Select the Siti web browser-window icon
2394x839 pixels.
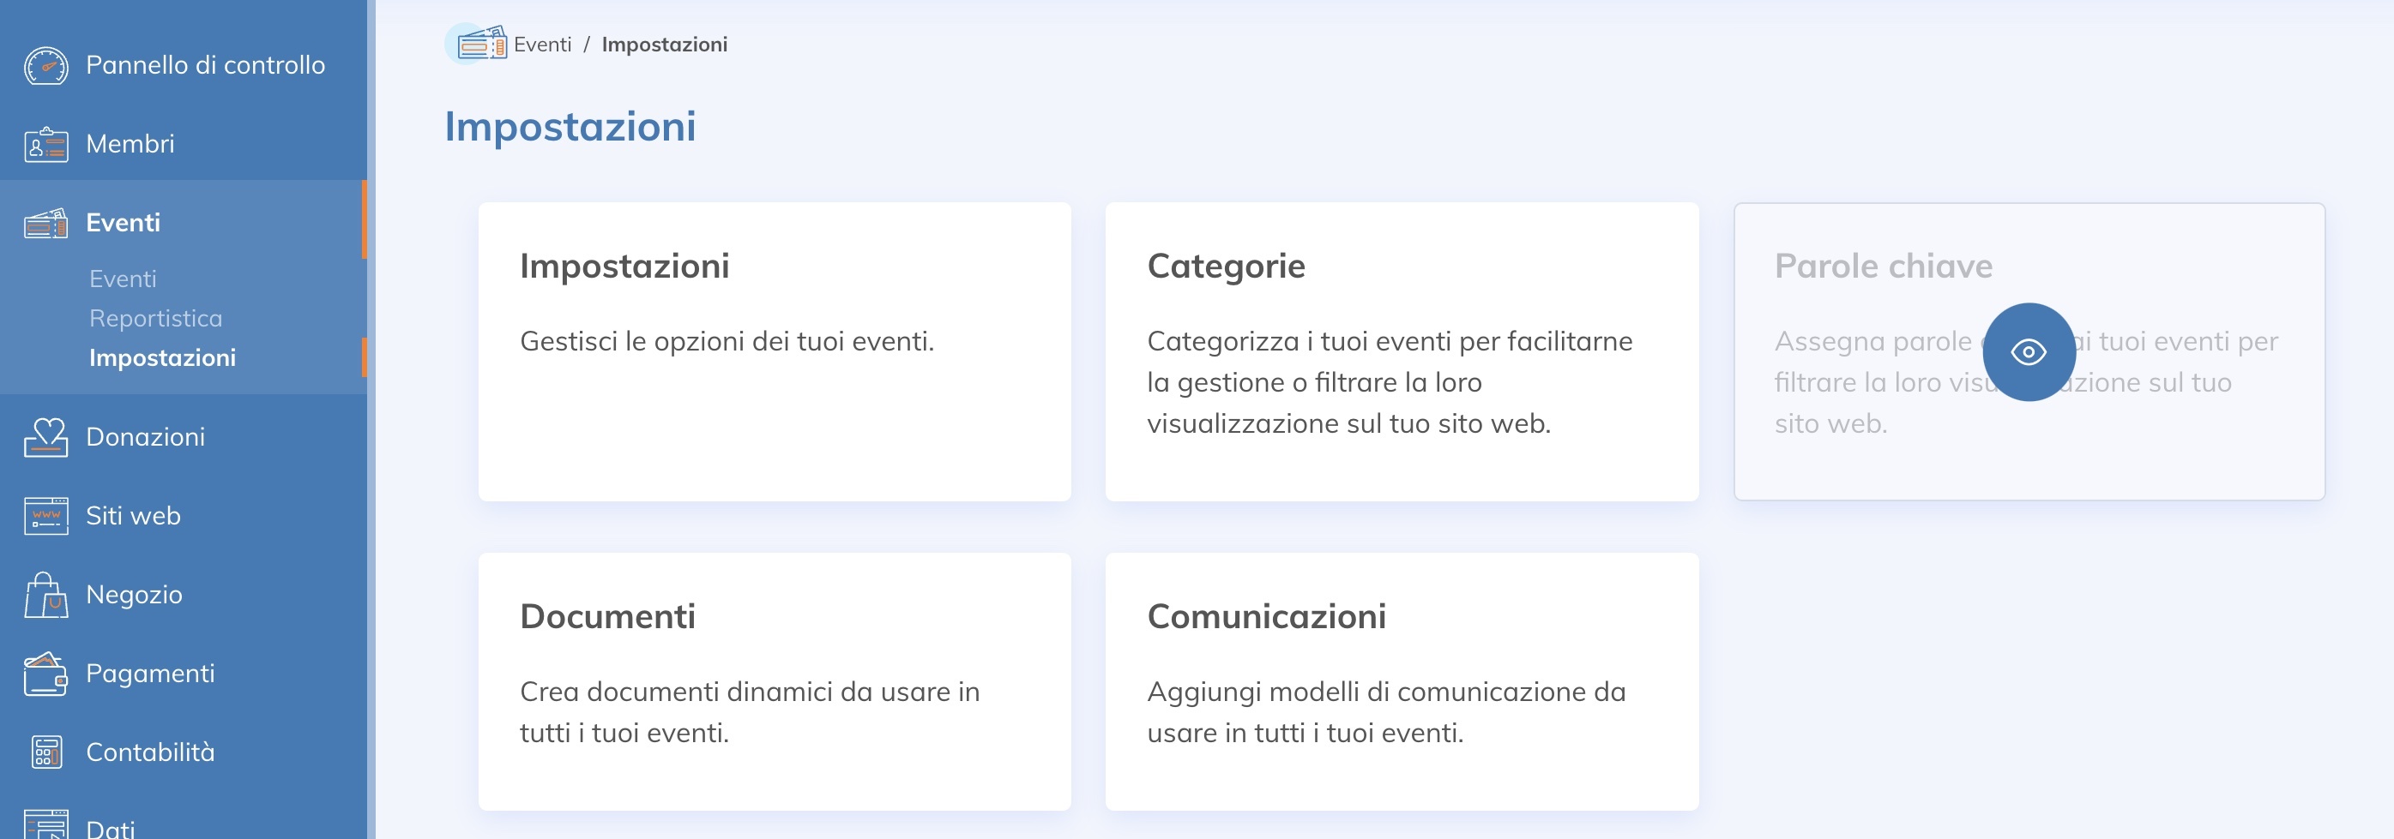46,515
